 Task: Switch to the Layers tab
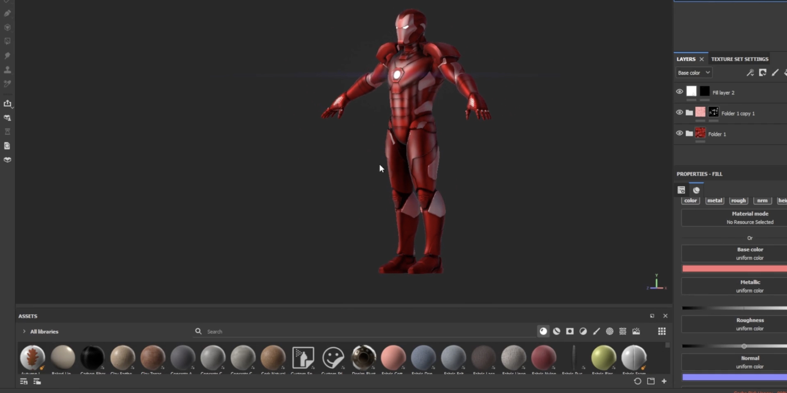686,59
